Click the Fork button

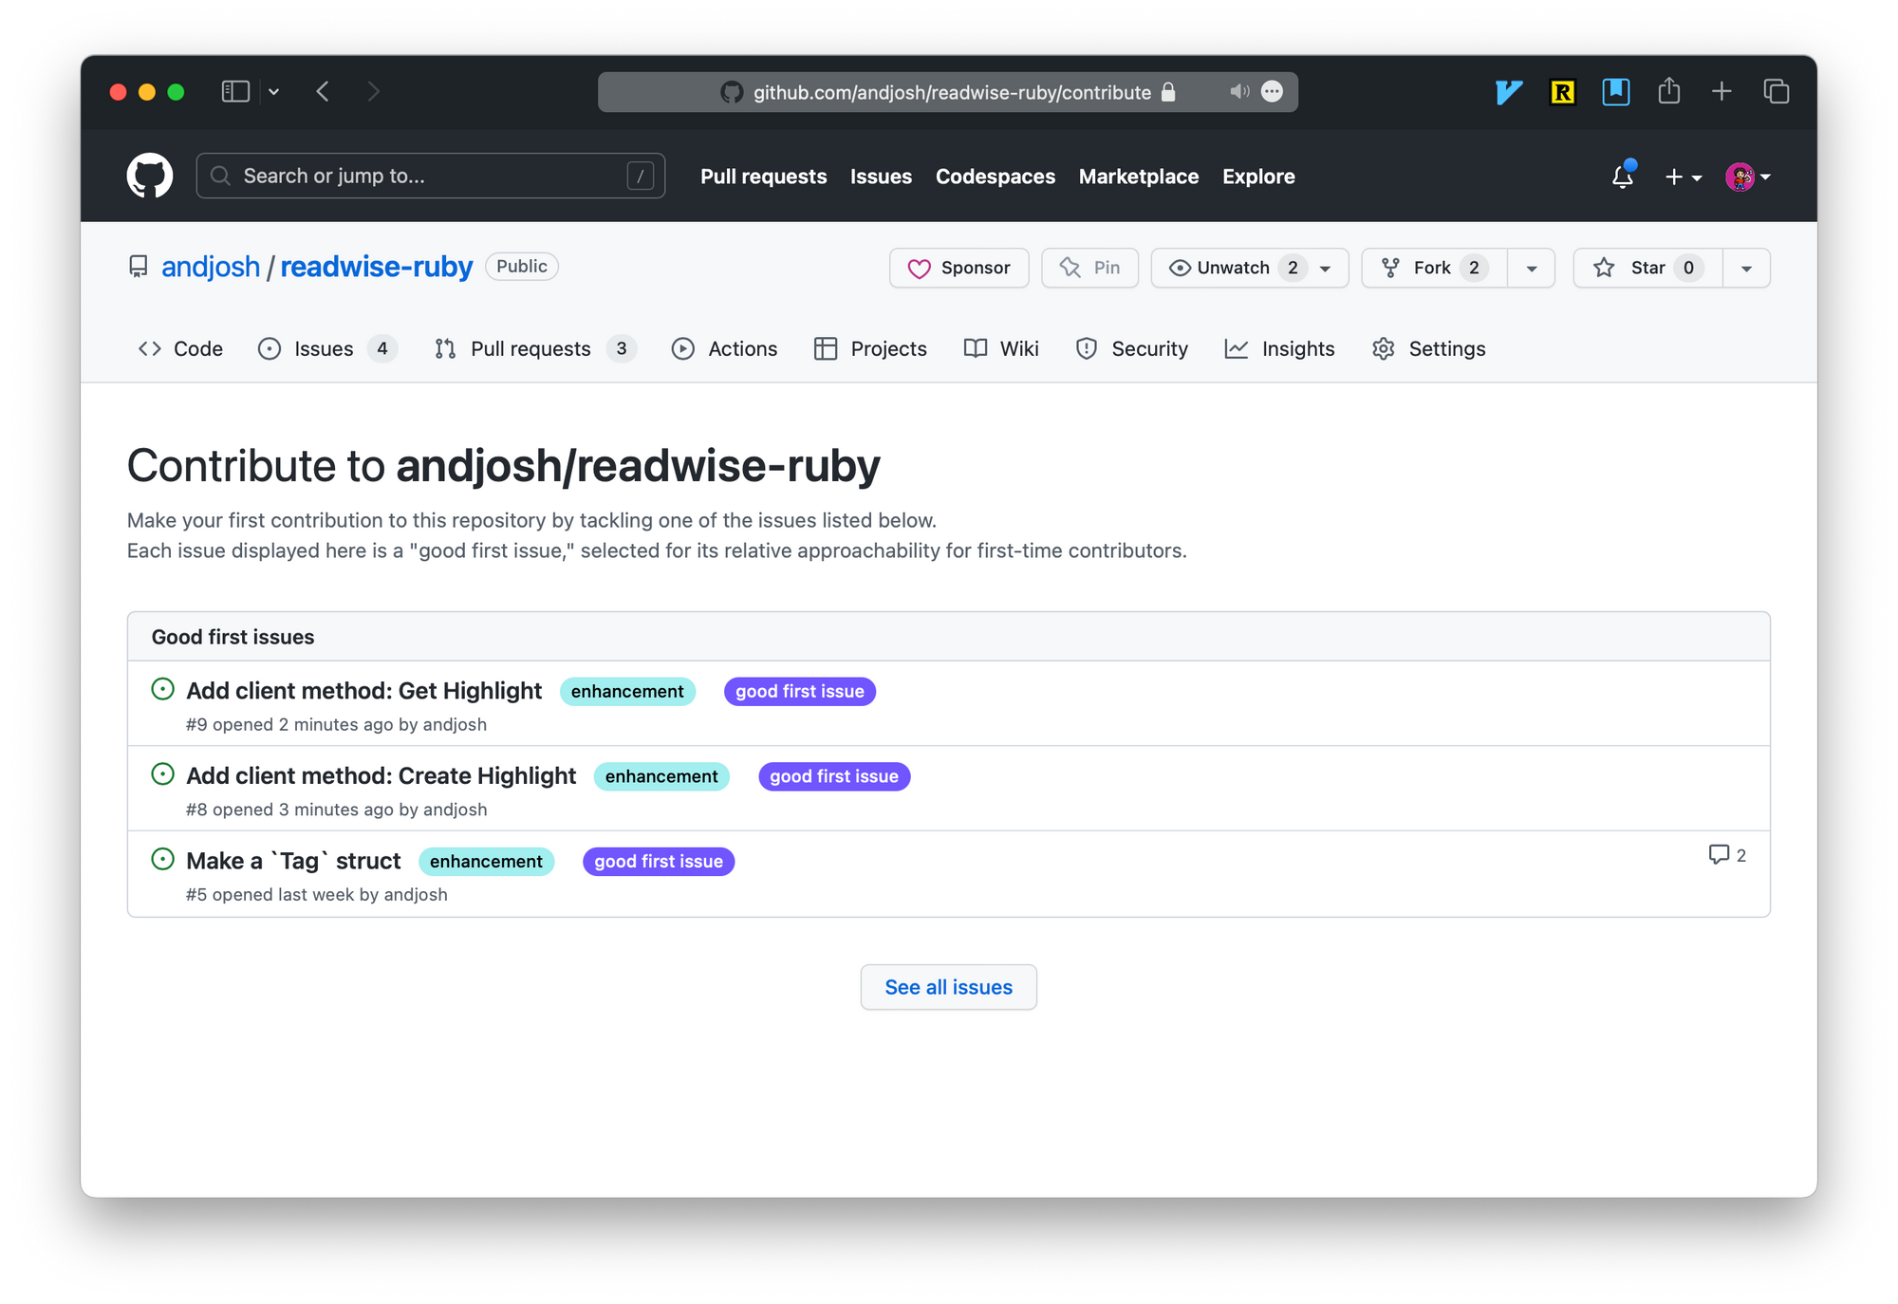[1434, 268]
